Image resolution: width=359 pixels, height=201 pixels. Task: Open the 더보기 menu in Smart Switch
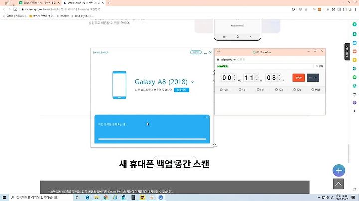click(x=196, y=52)
